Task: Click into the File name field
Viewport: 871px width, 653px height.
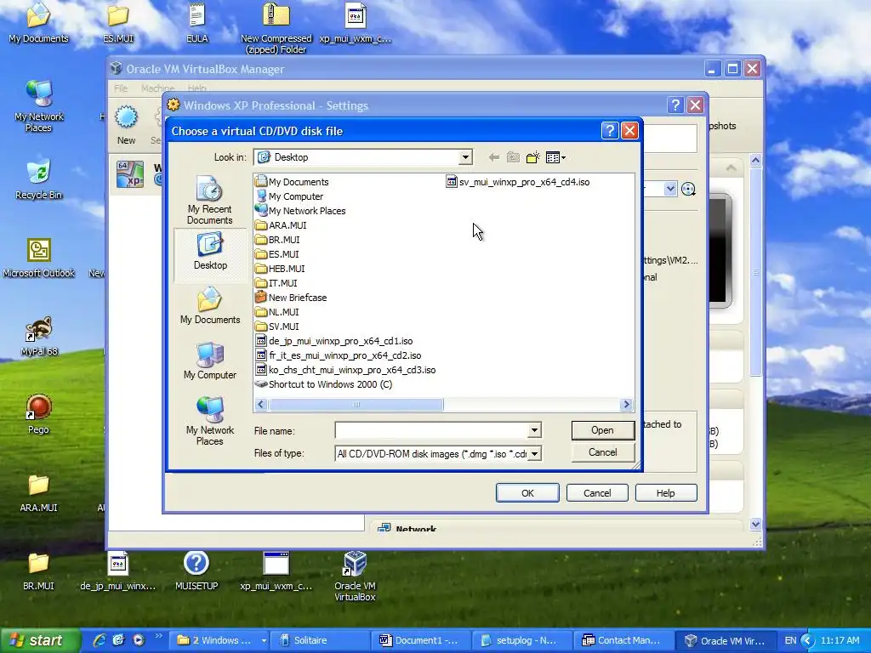Action: click(431, 430)
